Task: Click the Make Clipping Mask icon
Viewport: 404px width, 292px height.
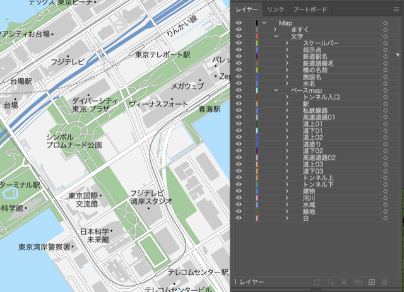Action: [x=344, y=281]
